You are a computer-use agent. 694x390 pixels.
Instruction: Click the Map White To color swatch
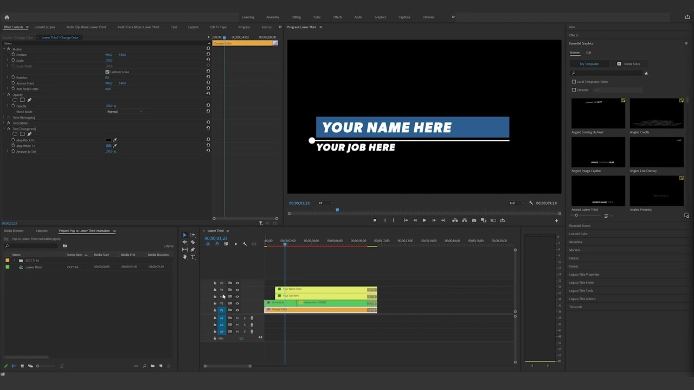(x=108, y=146)
